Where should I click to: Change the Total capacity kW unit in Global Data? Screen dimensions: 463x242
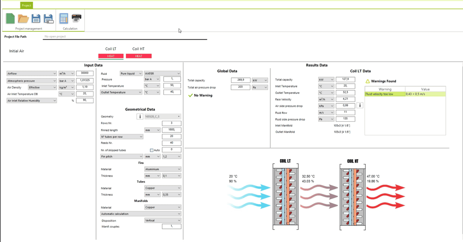pos(260,80)
